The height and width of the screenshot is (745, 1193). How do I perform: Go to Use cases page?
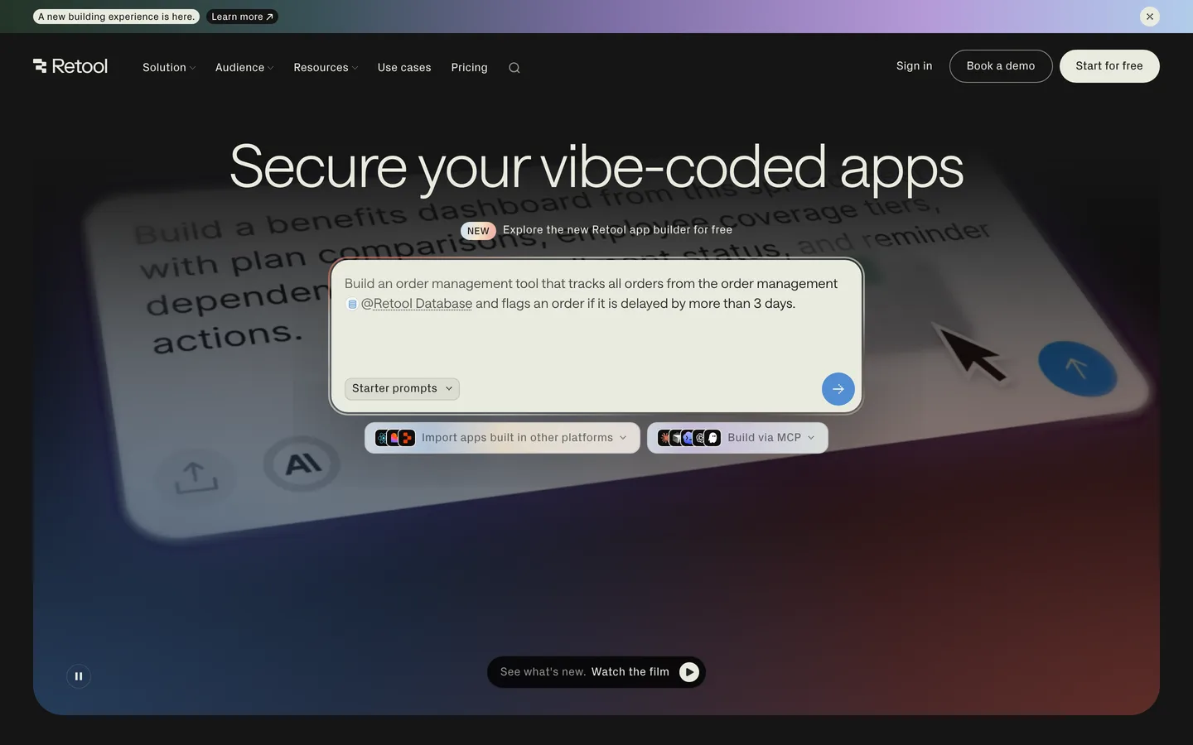point(404,68)
